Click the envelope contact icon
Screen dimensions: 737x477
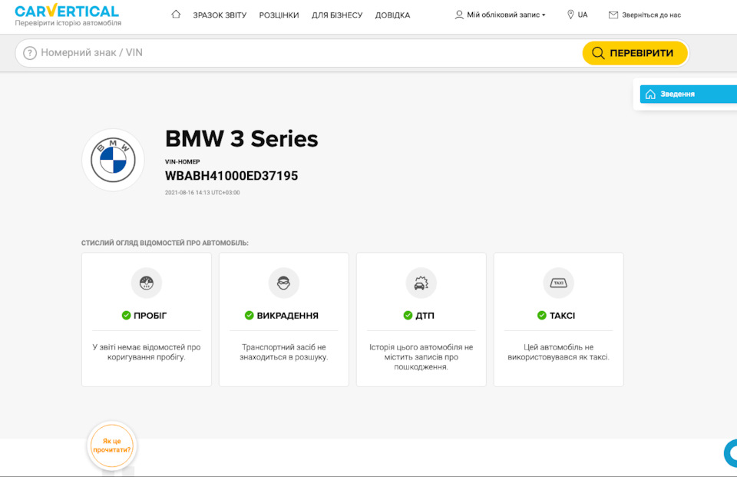point(613,15)
